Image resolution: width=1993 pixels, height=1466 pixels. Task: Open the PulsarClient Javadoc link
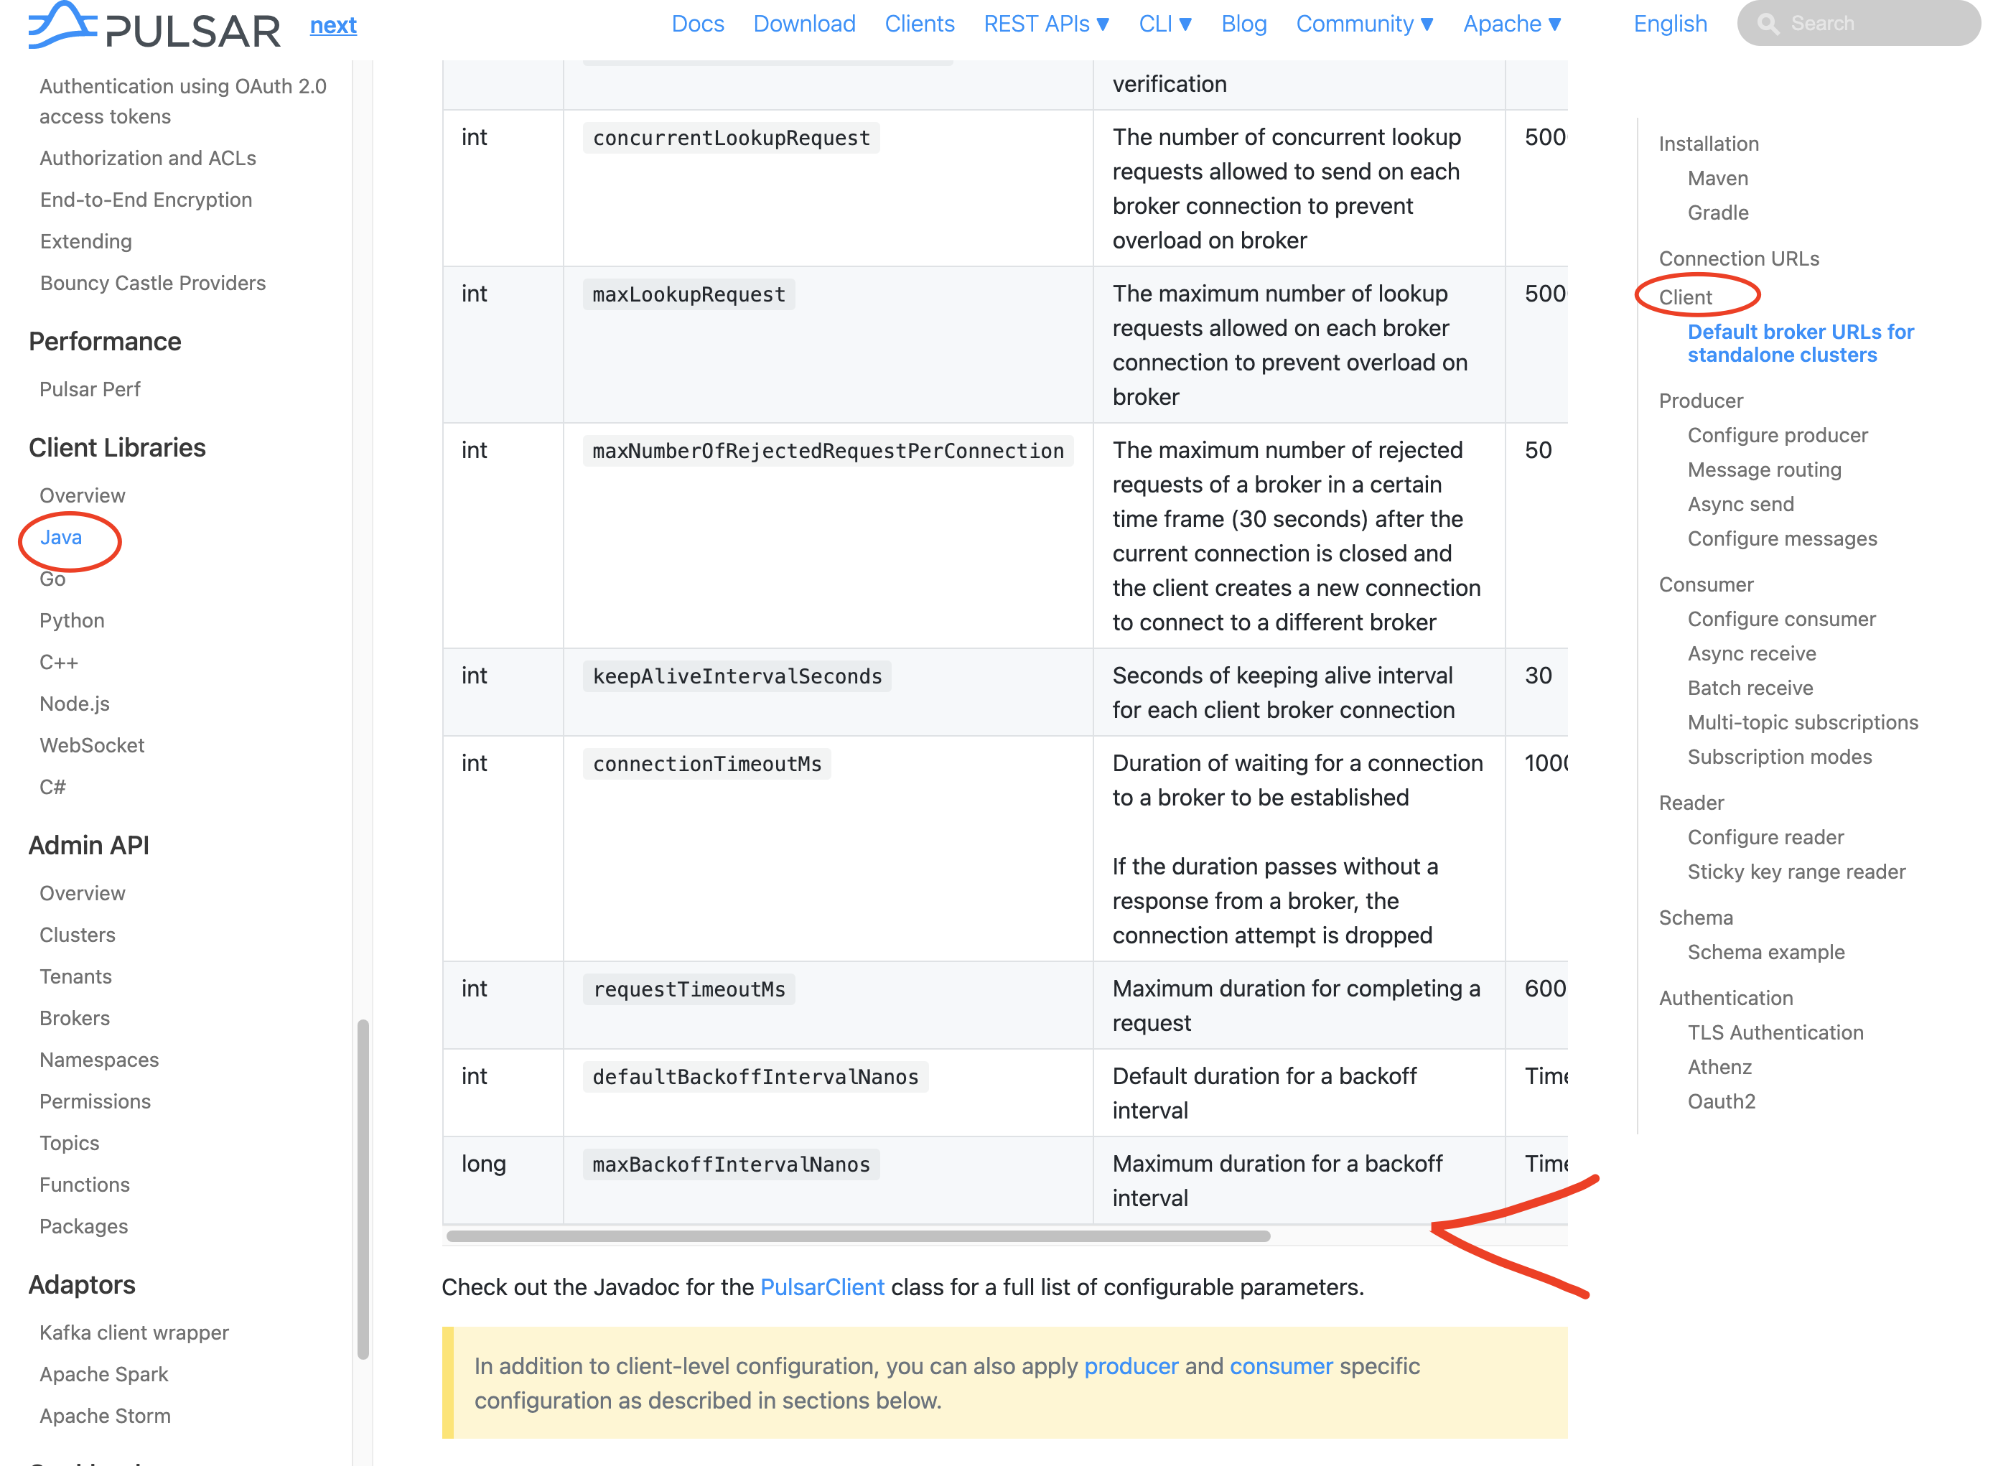822,1287
